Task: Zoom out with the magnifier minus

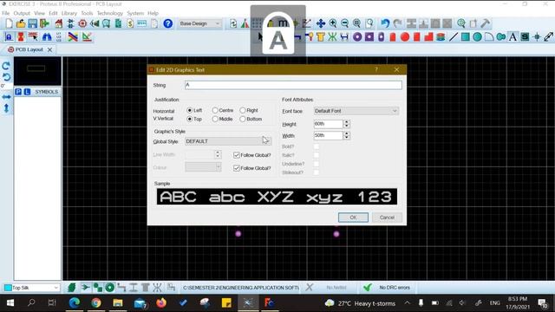Action: pyautogui.click(x=345, y=23)
